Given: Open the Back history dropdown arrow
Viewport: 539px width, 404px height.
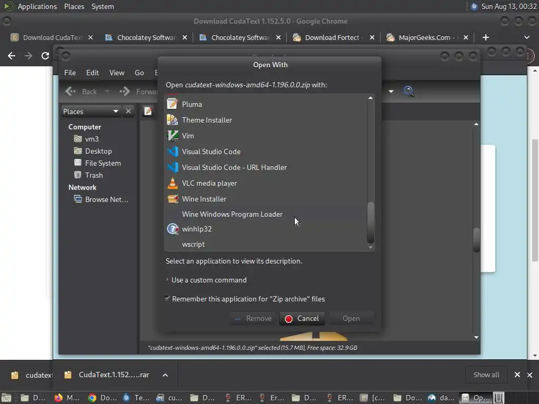Looking at the screenshot, I should [107, 92].
